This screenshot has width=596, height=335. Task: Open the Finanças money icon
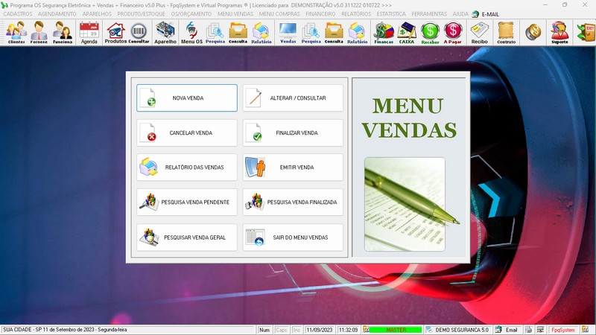[x=384, y=32]
